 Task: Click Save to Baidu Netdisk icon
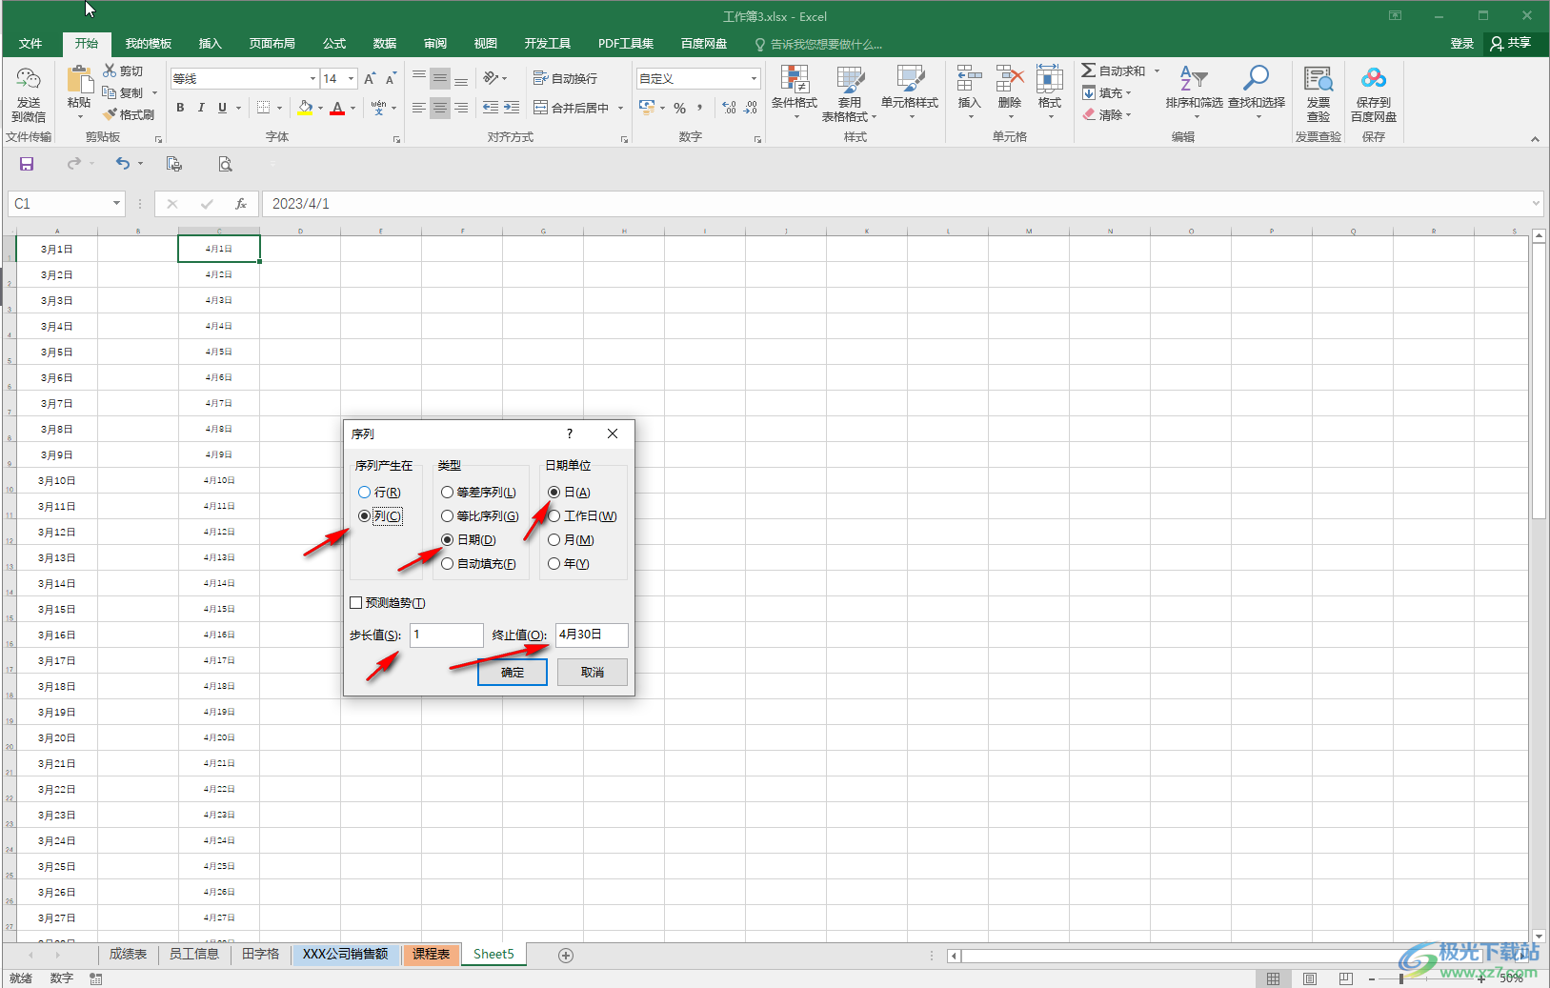tap(1373, 79)
